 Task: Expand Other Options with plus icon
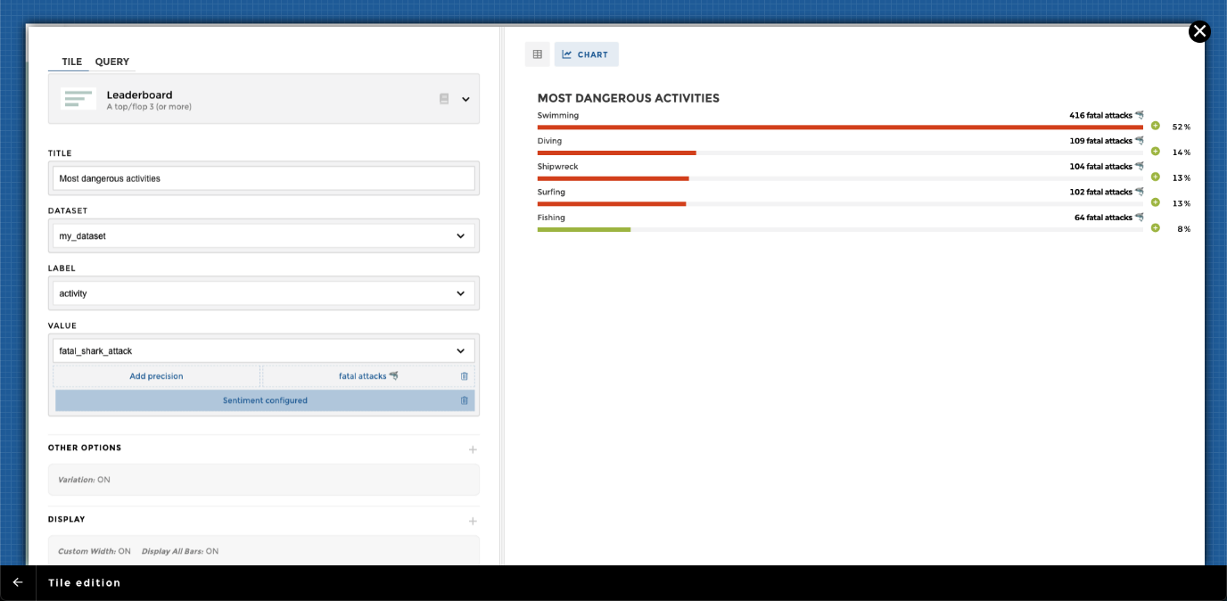coord(473,449)
